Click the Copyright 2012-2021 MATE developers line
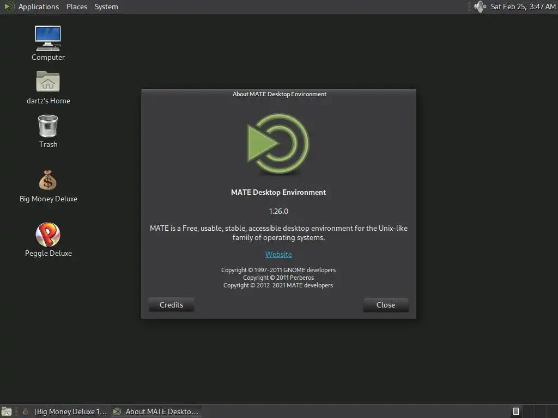This screenshot has height=418, width=558. pos(278,285)
